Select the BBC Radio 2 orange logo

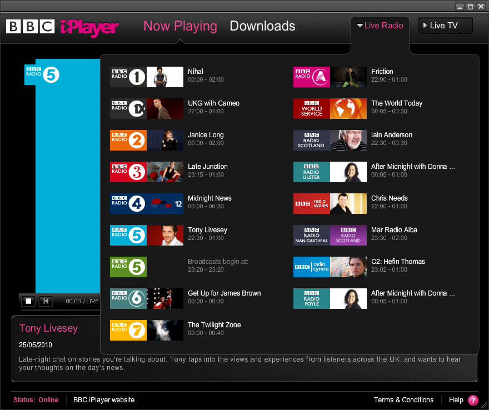click(128, 141)
